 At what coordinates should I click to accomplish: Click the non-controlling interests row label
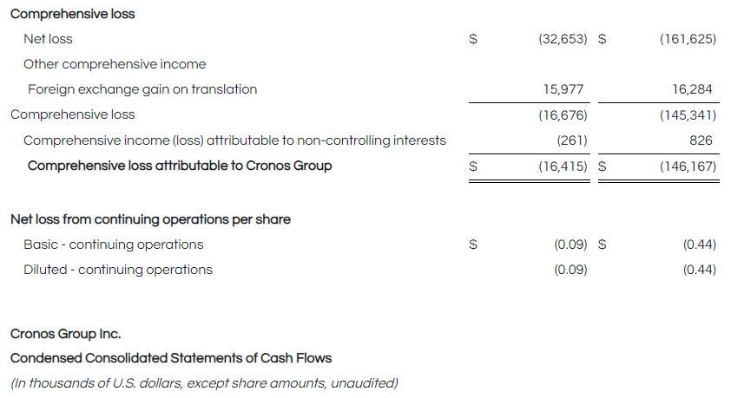coord(234,140)
